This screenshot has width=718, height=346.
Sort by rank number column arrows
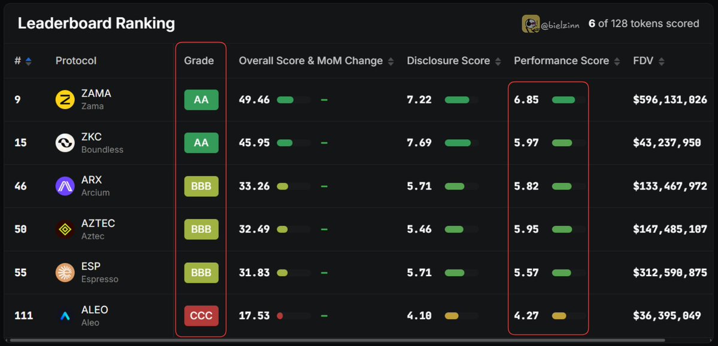28,61
